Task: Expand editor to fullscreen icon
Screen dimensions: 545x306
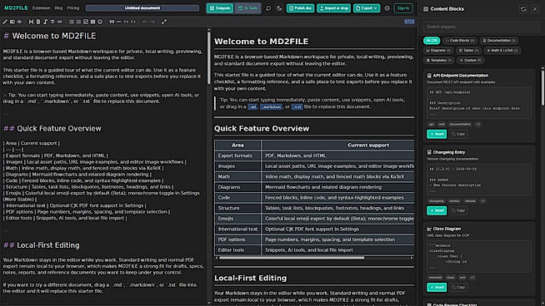Action: pyautogui.click(x=164, y=22)
